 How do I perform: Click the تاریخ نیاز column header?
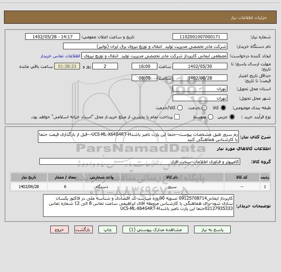point(29,177)
